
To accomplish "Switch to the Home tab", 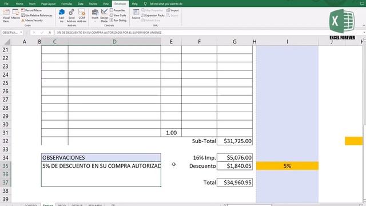I will (x=19, y=4).
